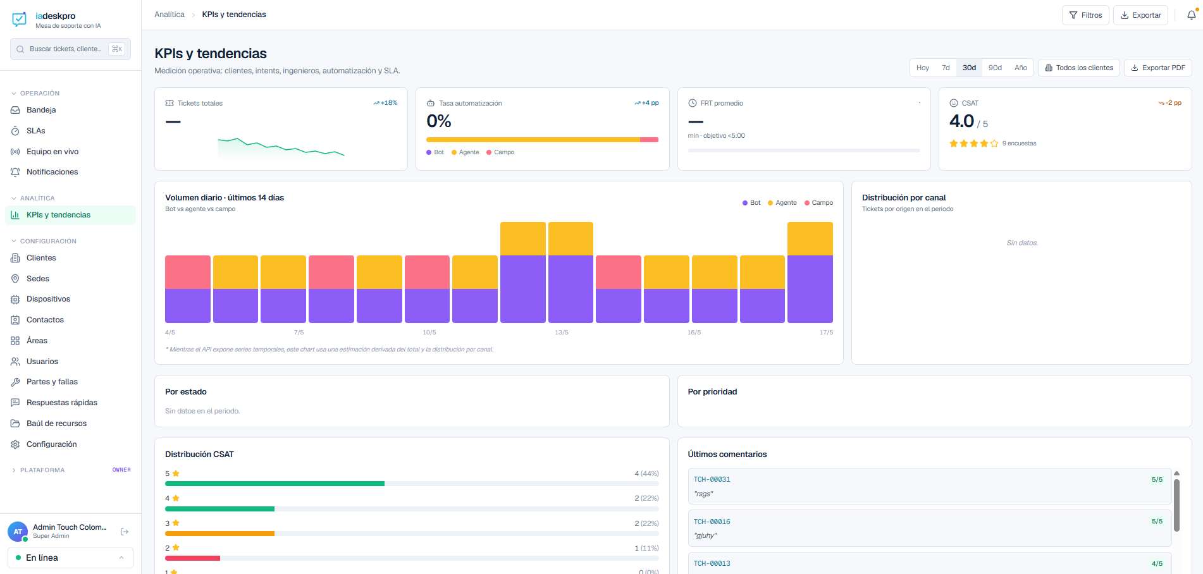Click the ⌘K shortcut badge
Screen dimensions: 1203x574
(117, 49)
